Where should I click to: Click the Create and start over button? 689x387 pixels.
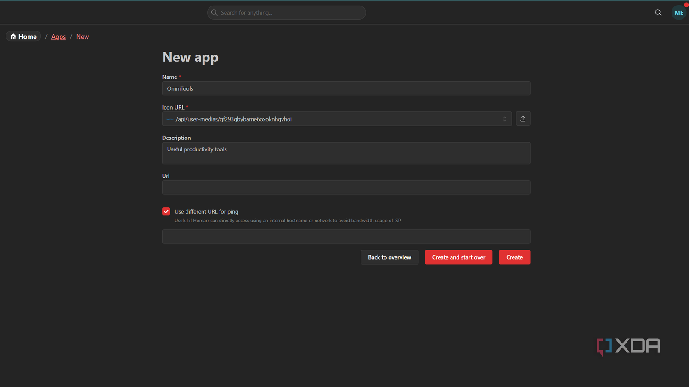[x=458, y=257]
